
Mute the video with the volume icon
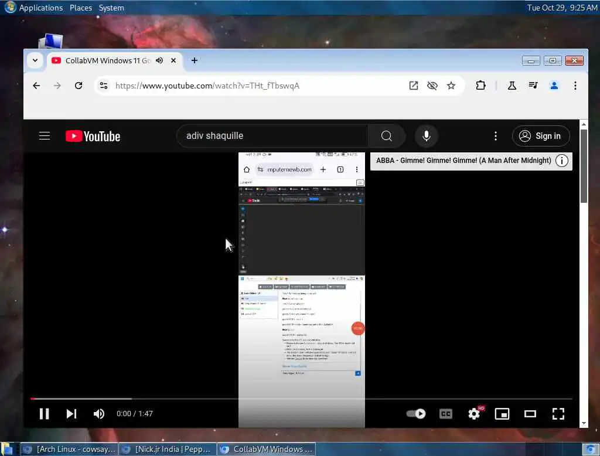click(98, 414)
